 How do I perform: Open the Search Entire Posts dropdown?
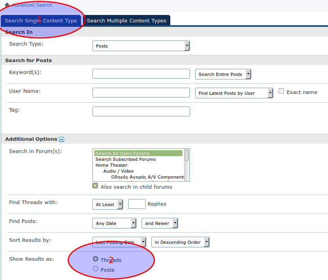[x=223, y=74]
